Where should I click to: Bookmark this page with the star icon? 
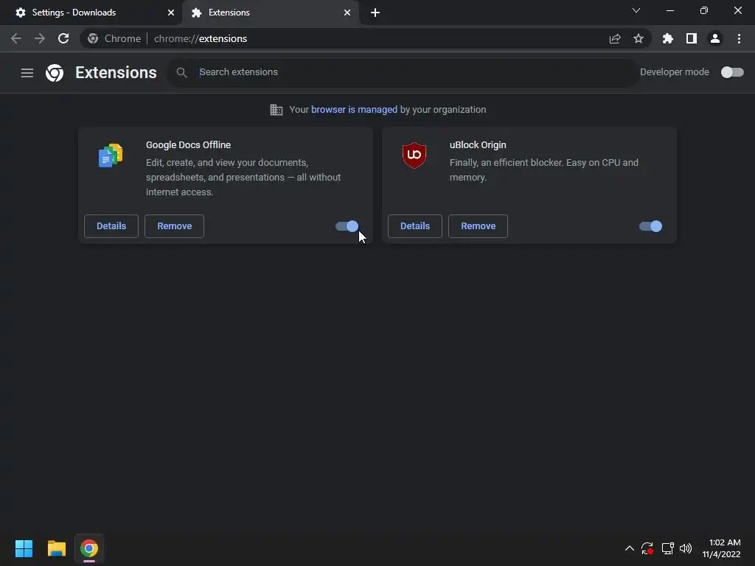pyautogui.click(x=639, y=38)
